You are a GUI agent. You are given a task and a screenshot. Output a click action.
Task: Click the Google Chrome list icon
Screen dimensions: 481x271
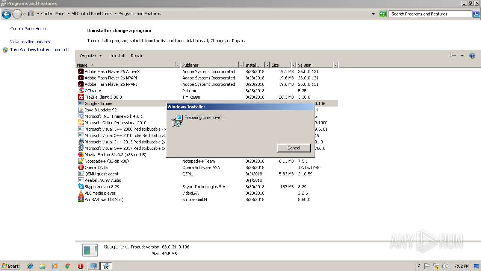pyautogui.click(x=81, y=104)
